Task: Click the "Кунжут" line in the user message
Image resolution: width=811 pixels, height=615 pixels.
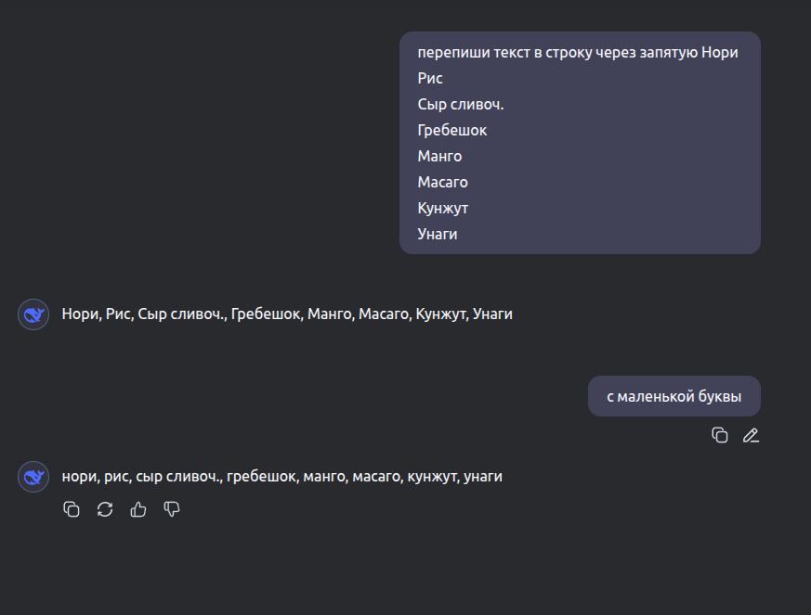Action: (x=443, y=209)
